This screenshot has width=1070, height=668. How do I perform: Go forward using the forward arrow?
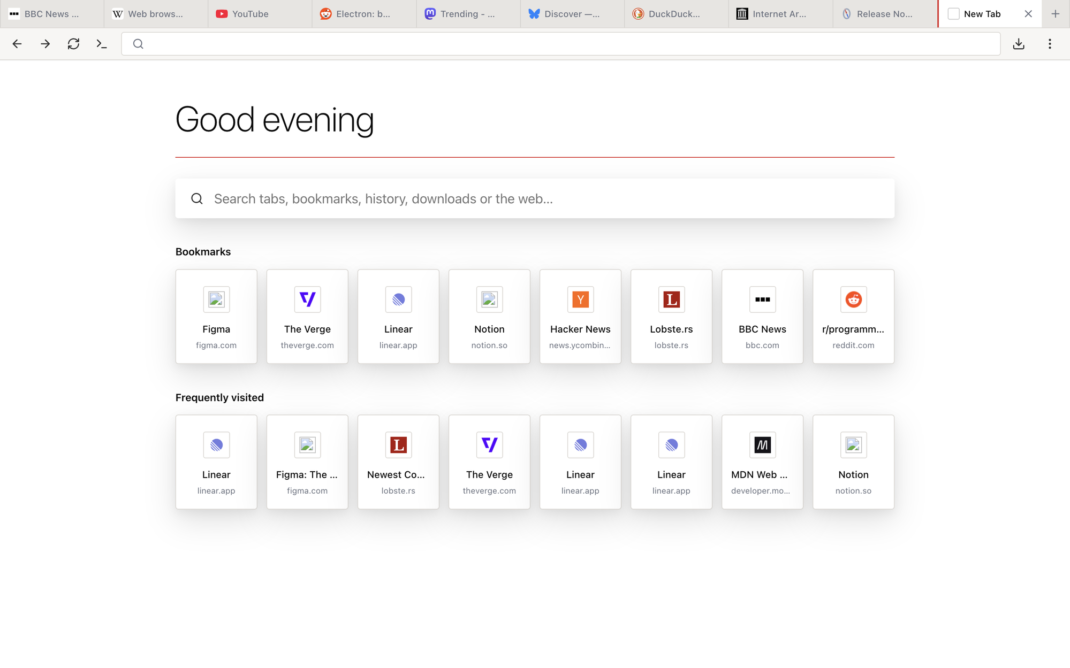pos(45,44)
